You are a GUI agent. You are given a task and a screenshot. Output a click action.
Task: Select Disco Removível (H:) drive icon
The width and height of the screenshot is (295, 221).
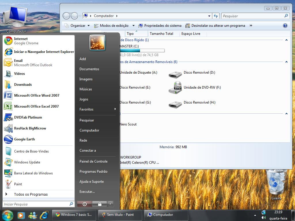(x=175, y=104)
